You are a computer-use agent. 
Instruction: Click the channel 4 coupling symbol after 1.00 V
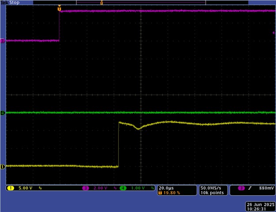click(x=153, y=188)
